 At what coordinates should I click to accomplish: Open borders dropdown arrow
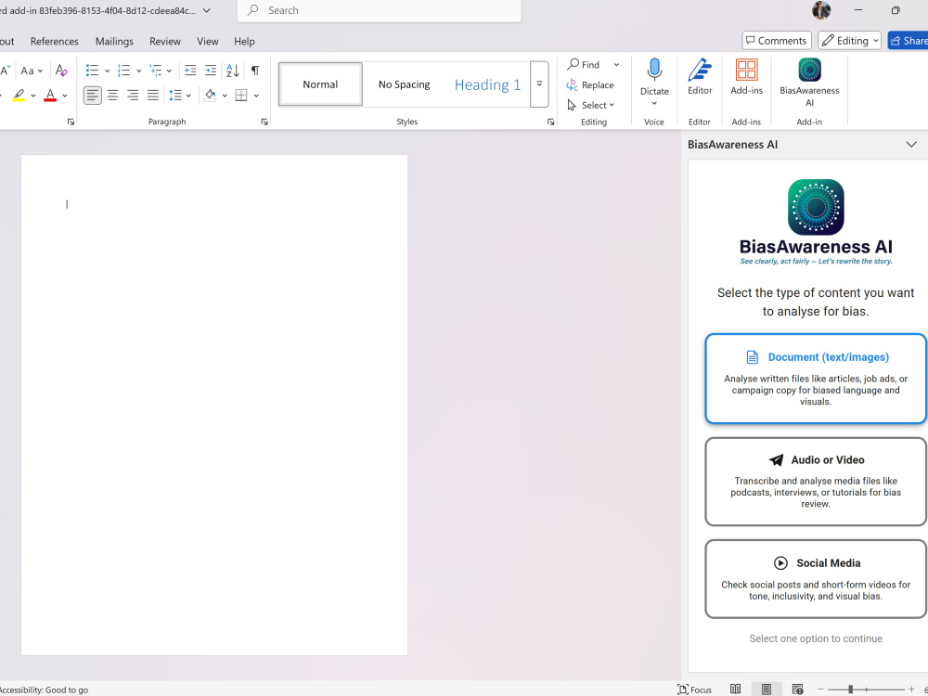point(256,96)
